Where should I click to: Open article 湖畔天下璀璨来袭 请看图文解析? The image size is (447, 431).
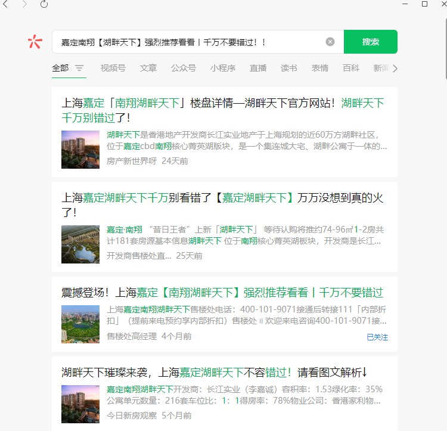(214, 372)
